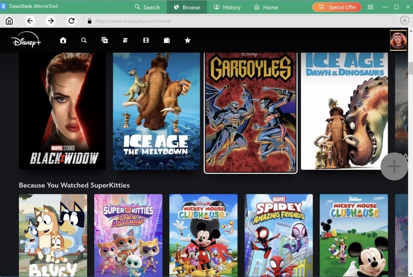Open Disney+ watchlist plus icon

tap(104, 40)
